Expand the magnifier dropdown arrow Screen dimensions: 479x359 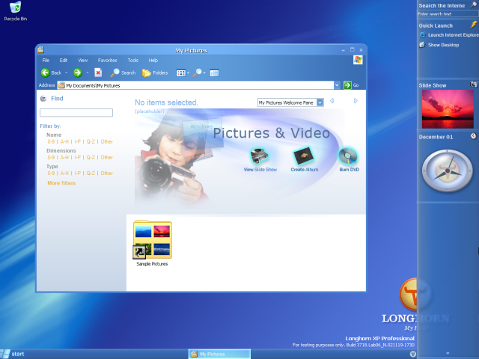point(204,73)
